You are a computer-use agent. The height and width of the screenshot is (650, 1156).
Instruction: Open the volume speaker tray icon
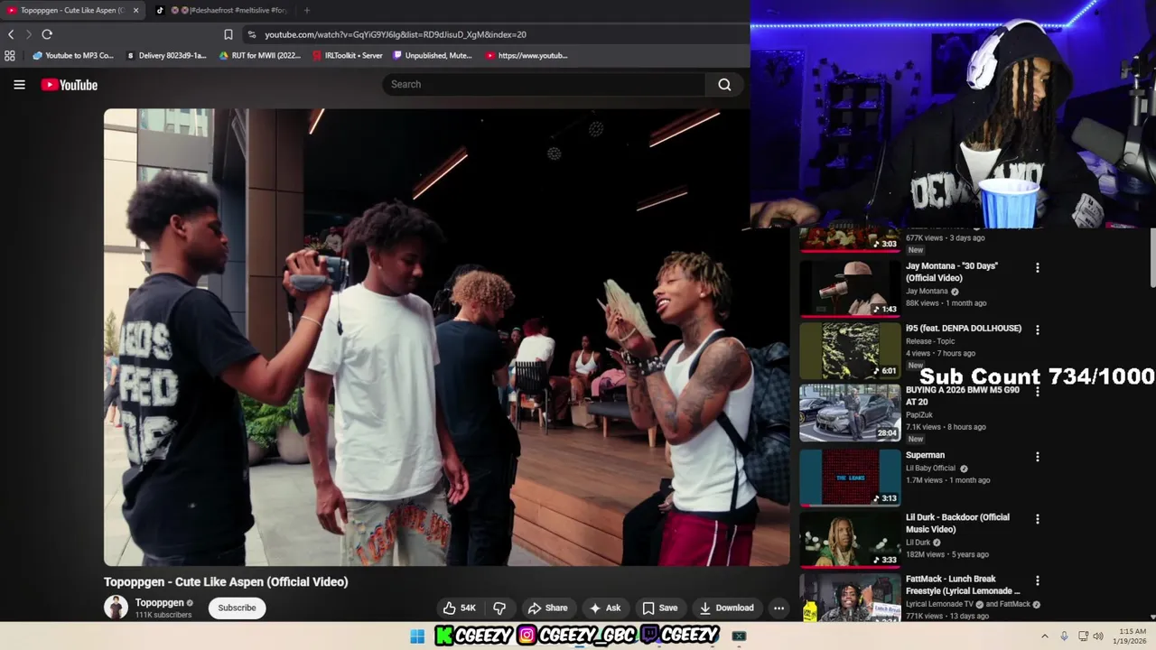click(1098, 636)
